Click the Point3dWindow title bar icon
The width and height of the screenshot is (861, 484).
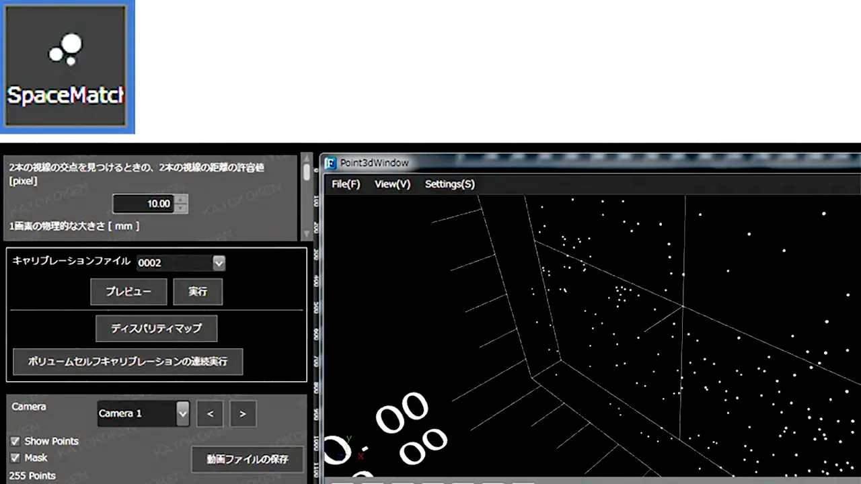332,163
